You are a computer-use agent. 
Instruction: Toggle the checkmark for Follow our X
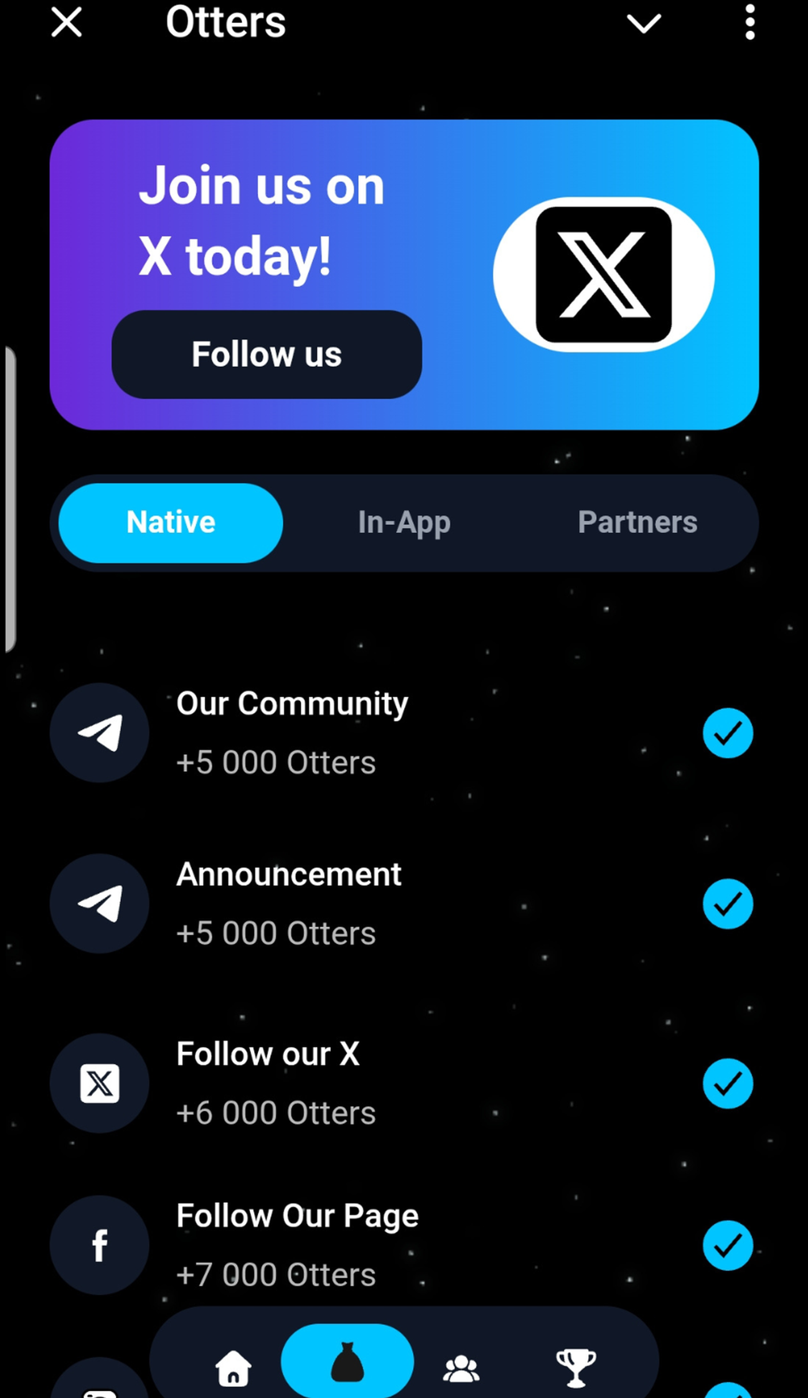click(728, 1083)
